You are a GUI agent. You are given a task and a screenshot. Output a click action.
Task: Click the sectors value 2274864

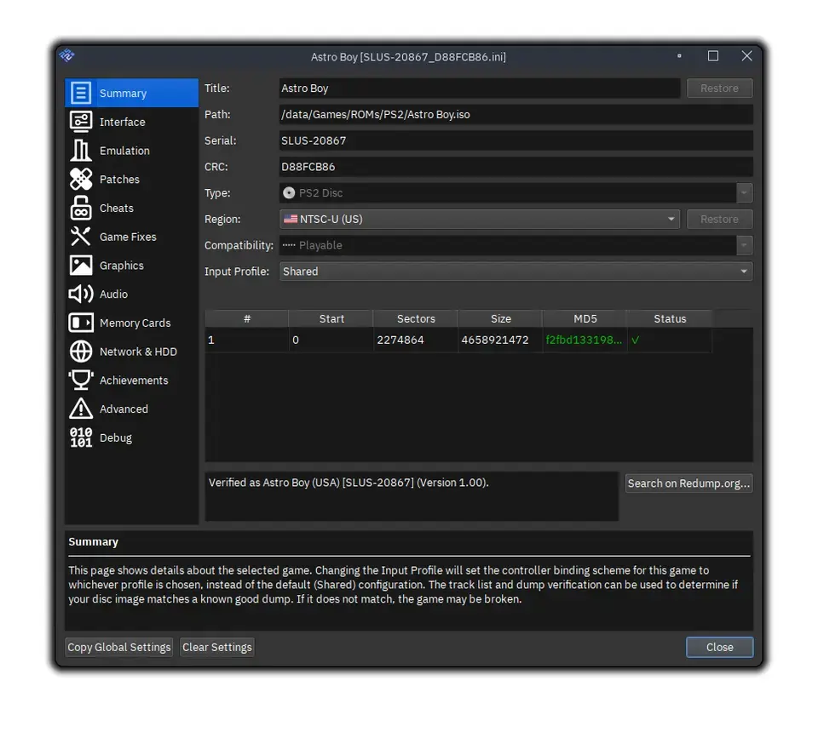click(x=400, y=340)
